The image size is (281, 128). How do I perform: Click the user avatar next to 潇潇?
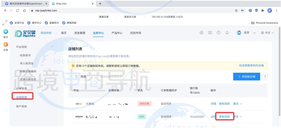click(239, 33)
